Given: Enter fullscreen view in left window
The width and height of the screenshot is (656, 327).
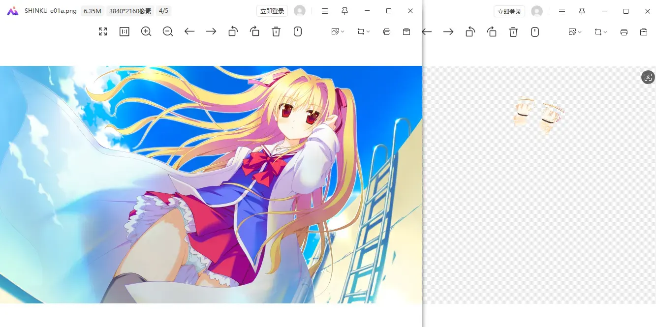Looking at the screenshot, I should 103,31.
